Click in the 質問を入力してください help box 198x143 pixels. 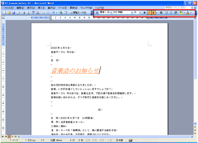coord(178,8)
